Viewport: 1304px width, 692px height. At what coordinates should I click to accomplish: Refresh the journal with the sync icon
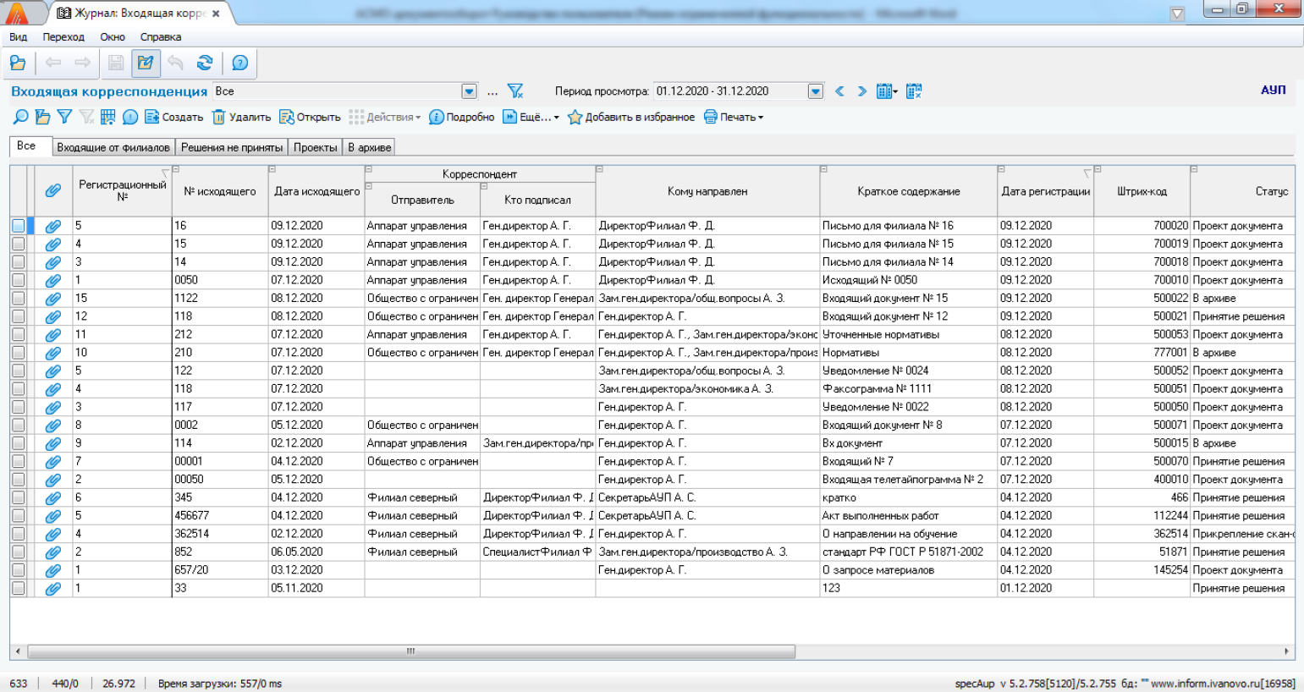click(205, 63)
